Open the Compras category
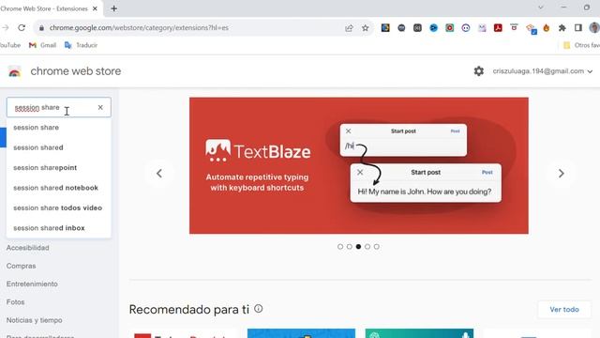The height and width of the screenshot is (338, 600). coord(21,266)
